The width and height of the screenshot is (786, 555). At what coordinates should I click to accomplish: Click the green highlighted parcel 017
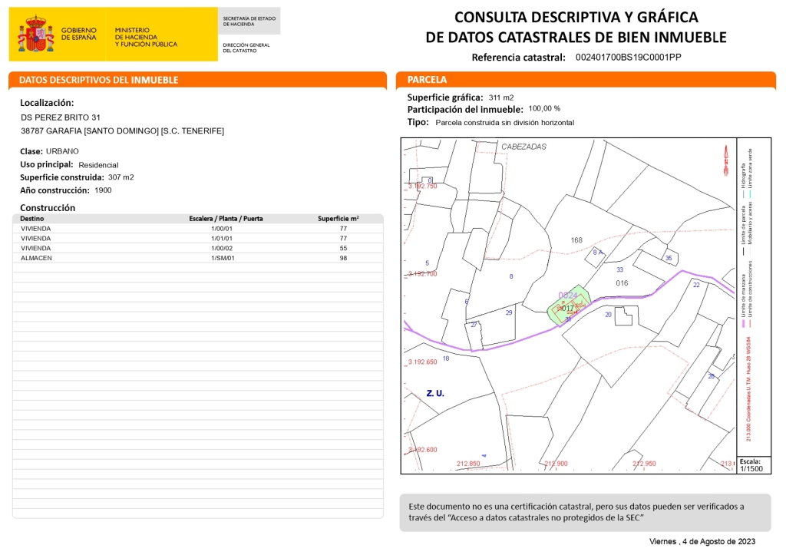click(565, 309)
